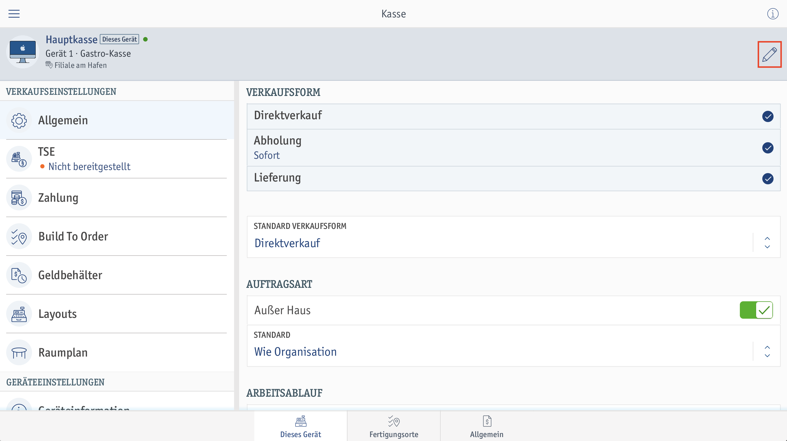Click the bottom Allgemein tab document icon
The image size is (787, 441).
coord(487,421)
